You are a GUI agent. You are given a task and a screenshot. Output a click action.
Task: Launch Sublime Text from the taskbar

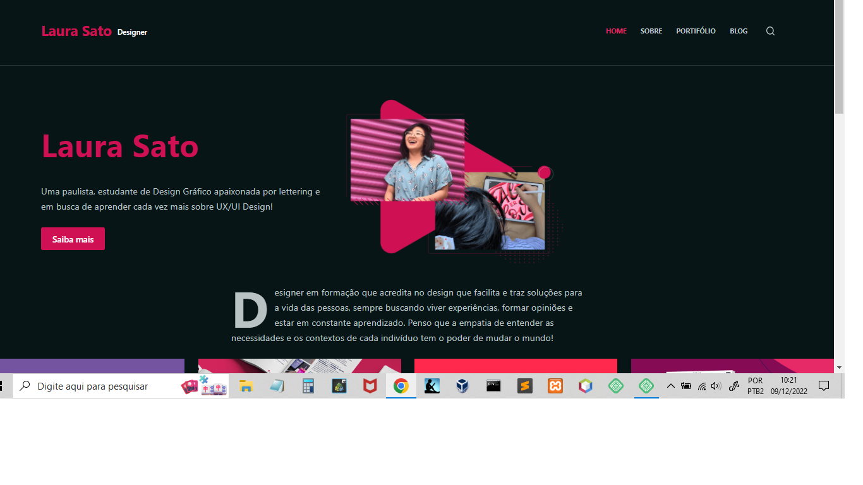(524, 386)
